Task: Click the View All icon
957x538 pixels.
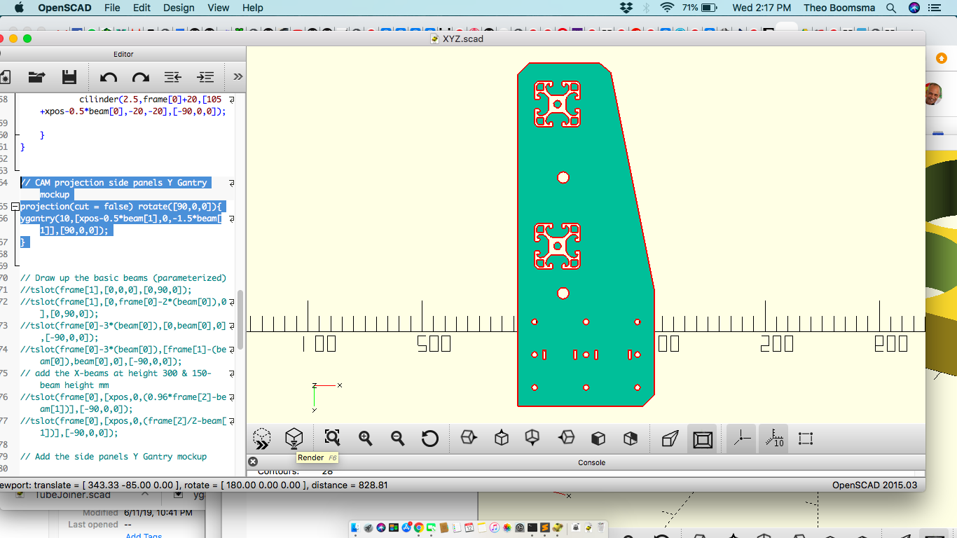Action: click(332, 439)
